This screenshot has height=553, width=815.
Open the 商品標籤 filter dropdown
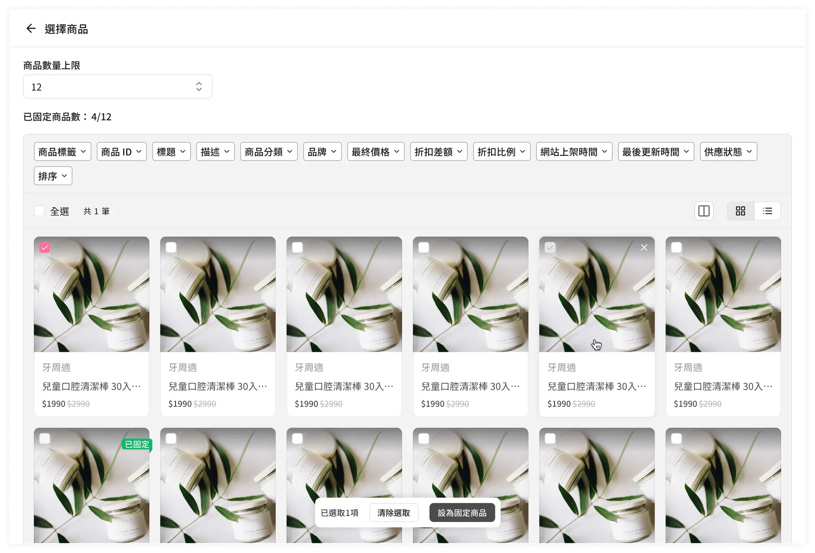[62, 152]
